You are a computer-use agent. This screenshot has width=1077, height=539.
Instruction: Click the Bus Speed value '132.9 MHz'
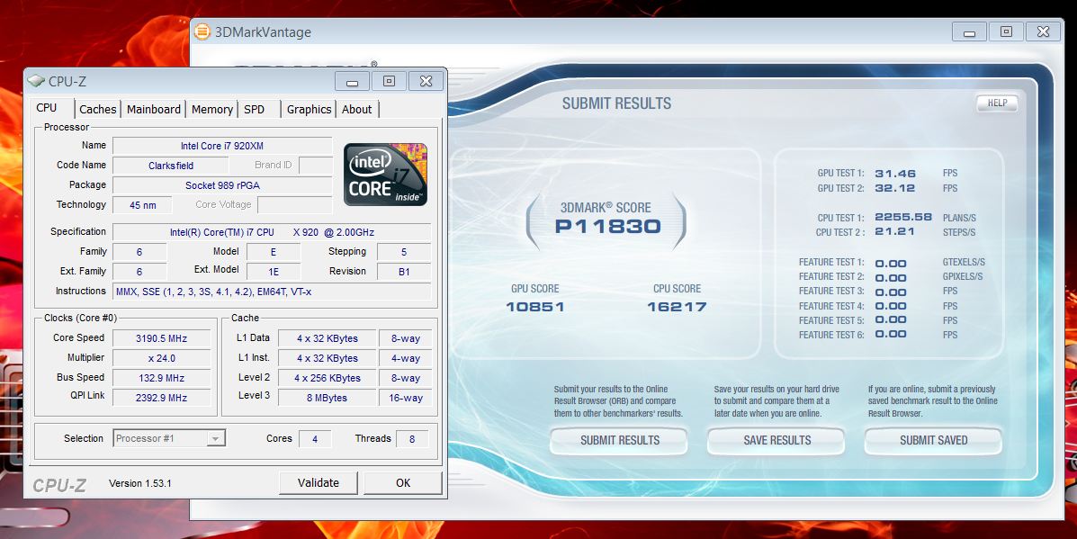pos(161,378)
